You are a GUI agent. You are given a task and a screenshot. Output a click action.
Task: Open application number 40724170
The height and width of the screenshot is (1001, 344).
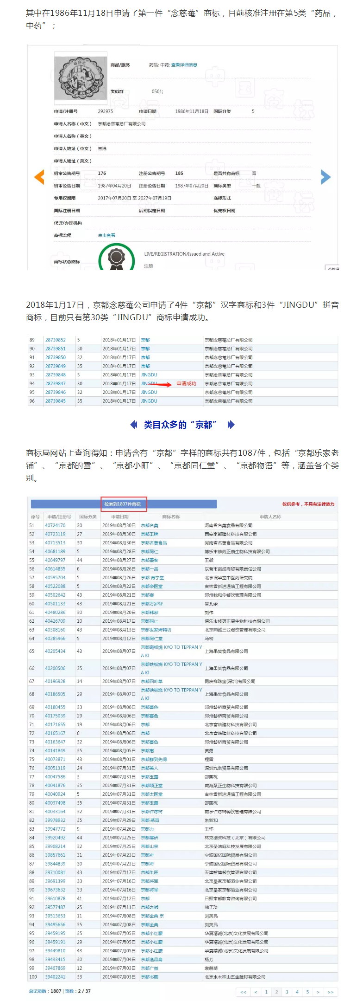pos(55,525)
